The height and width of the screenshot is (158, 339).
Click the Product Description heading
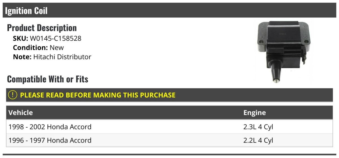42,28
